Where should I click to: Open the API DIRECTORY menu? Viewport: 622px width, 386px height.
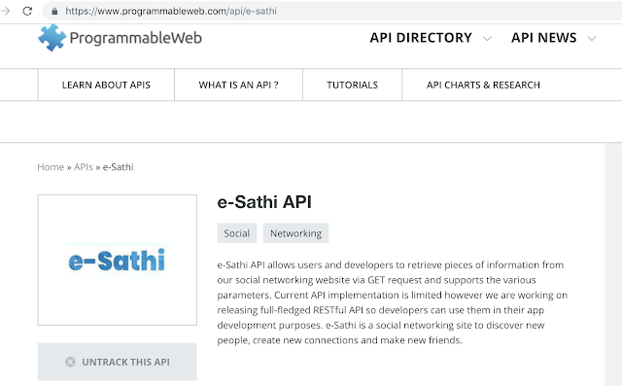click(421, 38)
